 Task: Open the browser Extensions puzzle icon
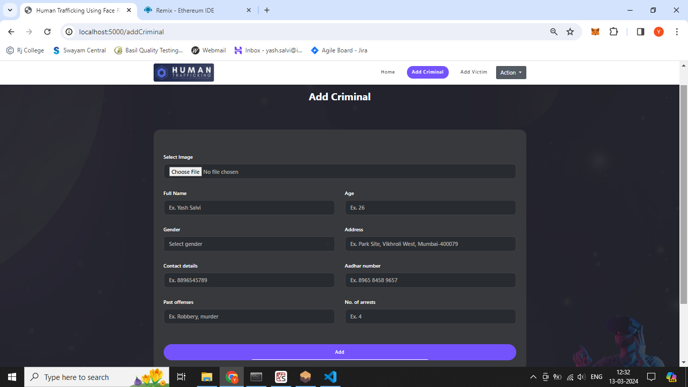[x=613, y=32]
